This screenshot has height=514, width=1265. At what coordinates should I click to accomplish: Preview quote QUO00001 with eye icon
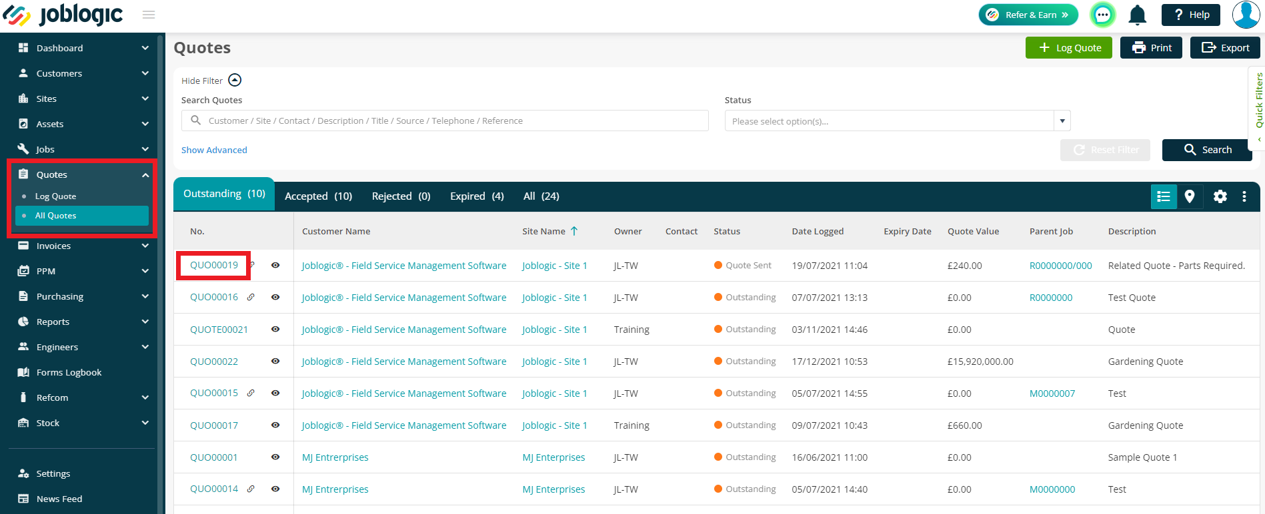(x=275, y=457)
